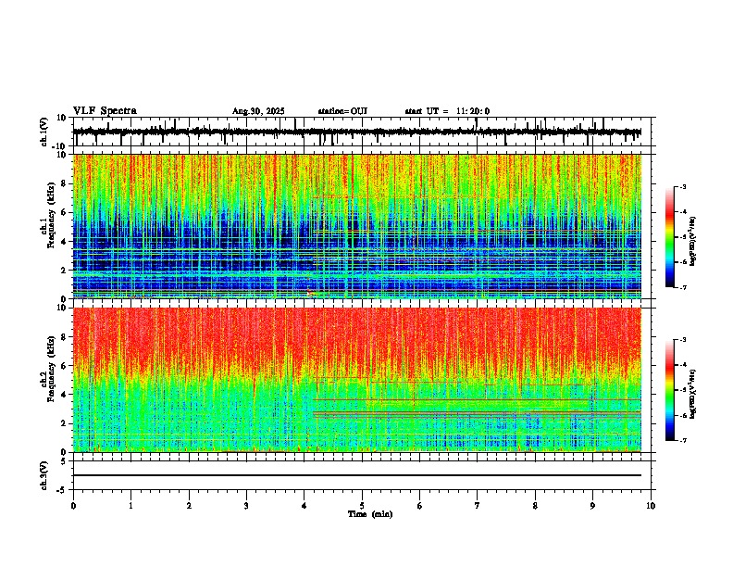Click time-axis tick label "7"

coord(478,506)
